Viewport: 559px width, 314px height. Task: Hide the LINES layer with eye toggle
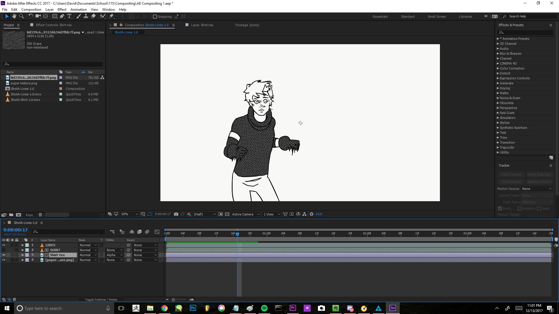tap(4, 245)
